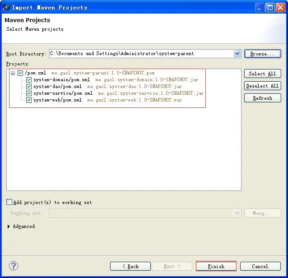The image size is (288, 278).
Task: Collapse the /pom.xml tree node
Action: click(13, 73)
